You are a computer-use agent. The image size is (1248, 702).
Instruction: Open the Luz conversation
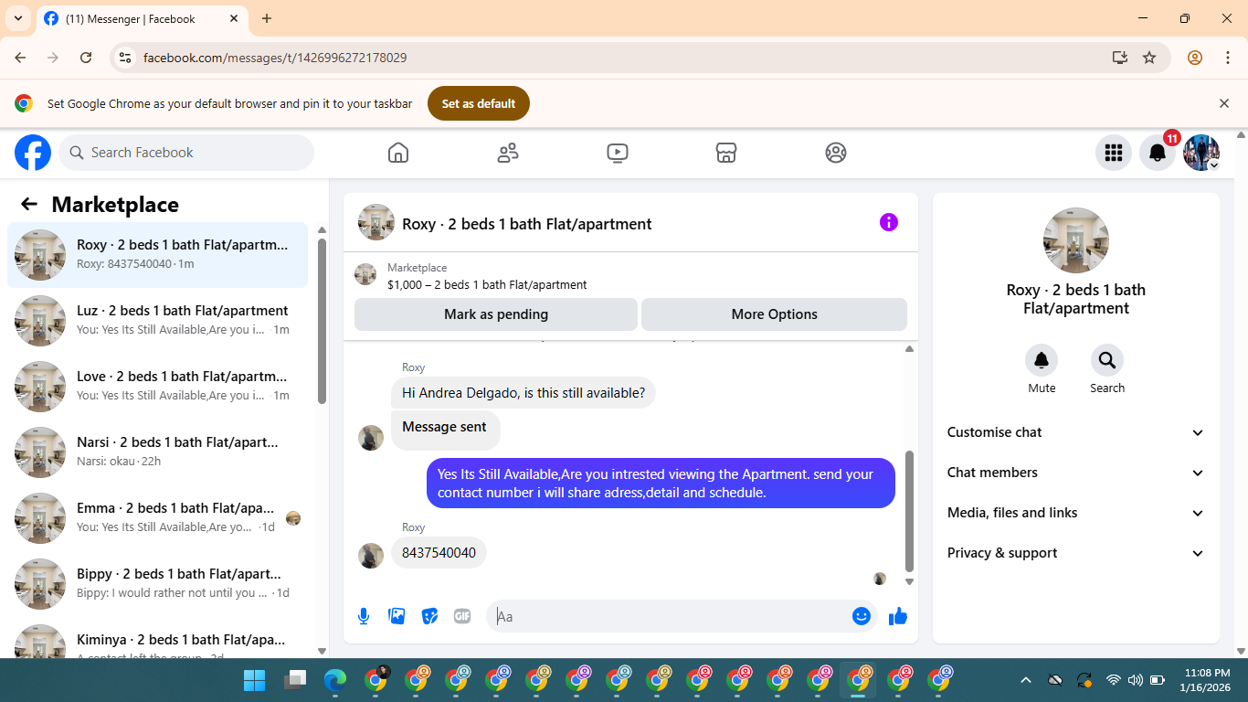[x=157, y=321]
